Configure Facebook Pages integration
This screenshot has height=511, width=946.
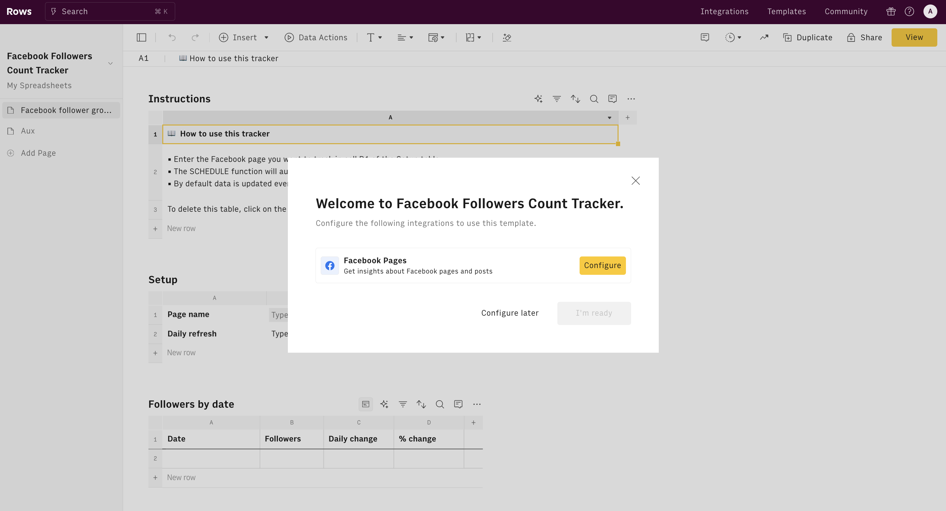pos(602,265)
